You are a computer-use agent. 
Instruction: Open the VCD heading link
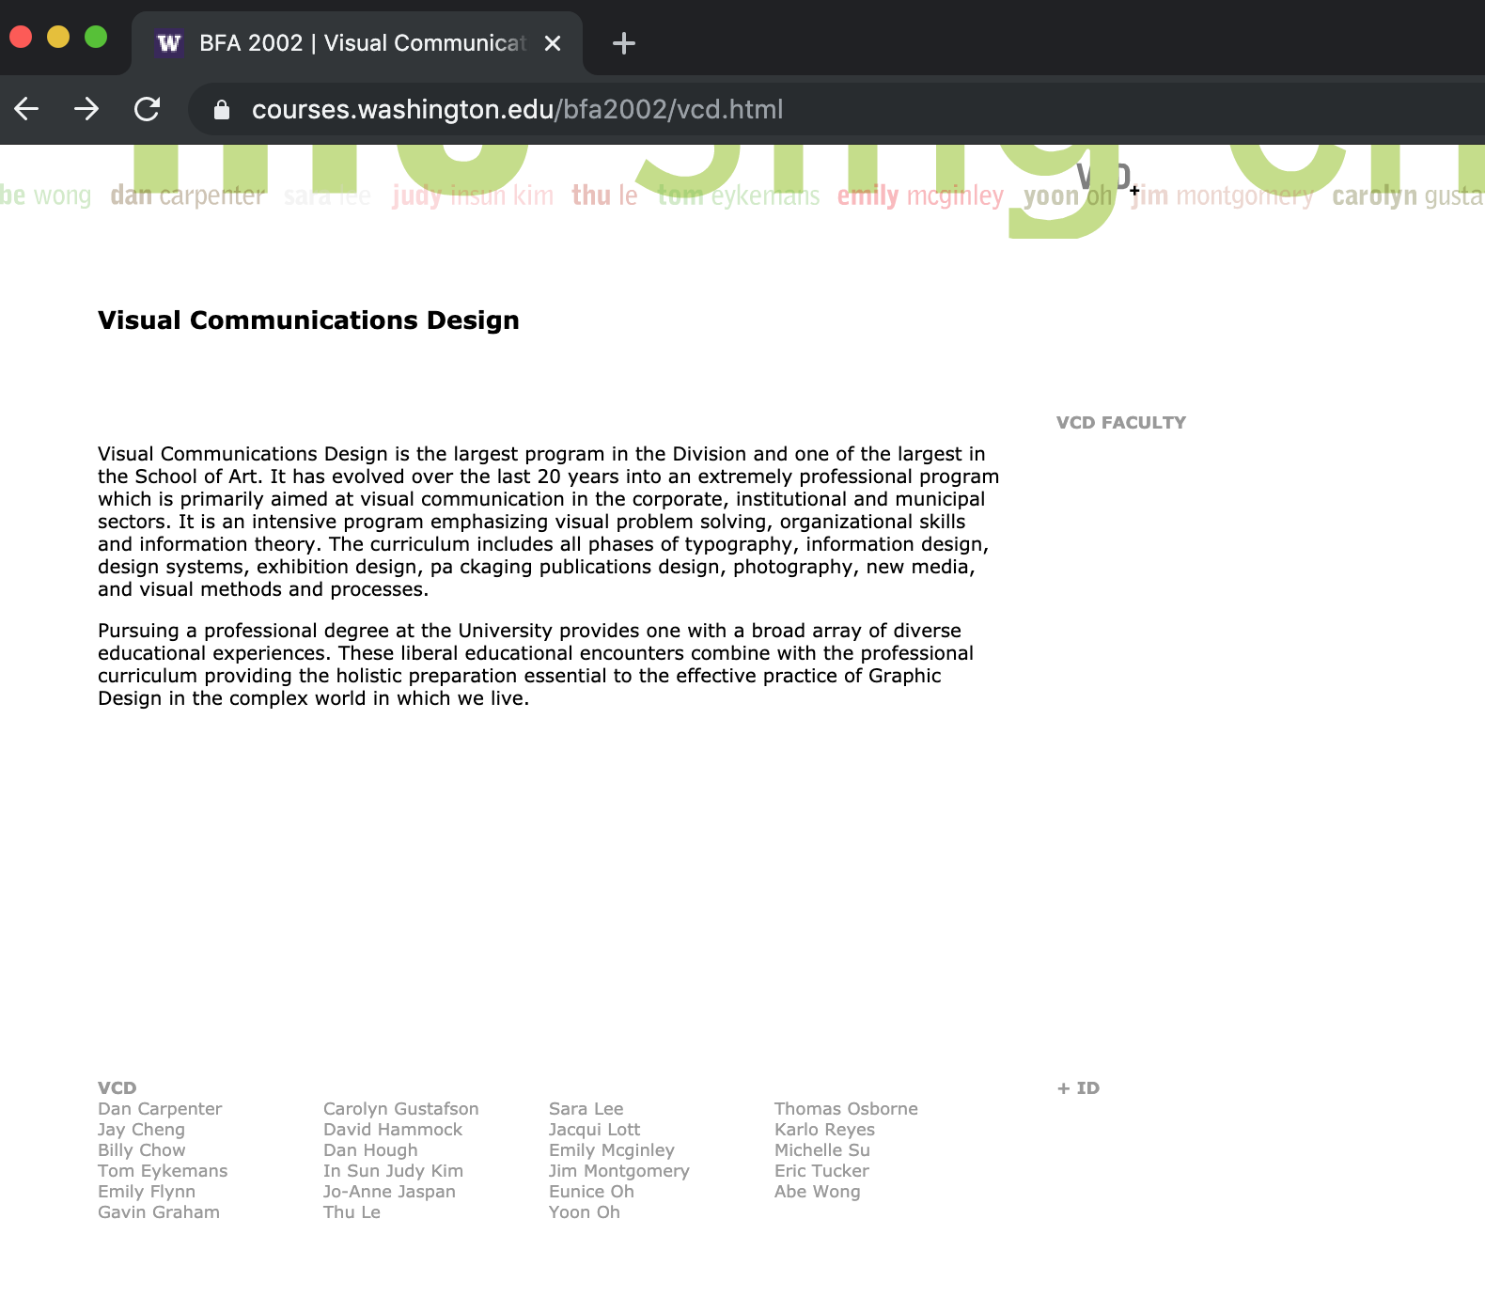tap(117, 1088)
